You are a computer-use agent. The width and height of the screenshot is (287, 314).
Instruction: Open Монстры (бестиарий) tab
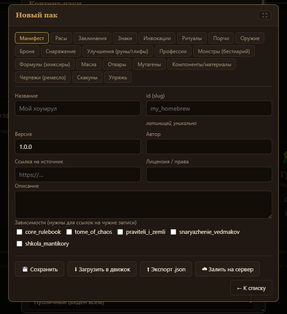[224, 51]
